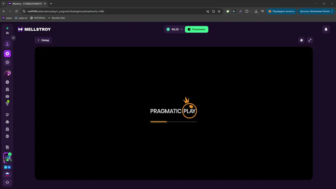Screen dimensions: 336x189
Task: Select the purple casino icon in the sidebar
Action: pos(7,54)
